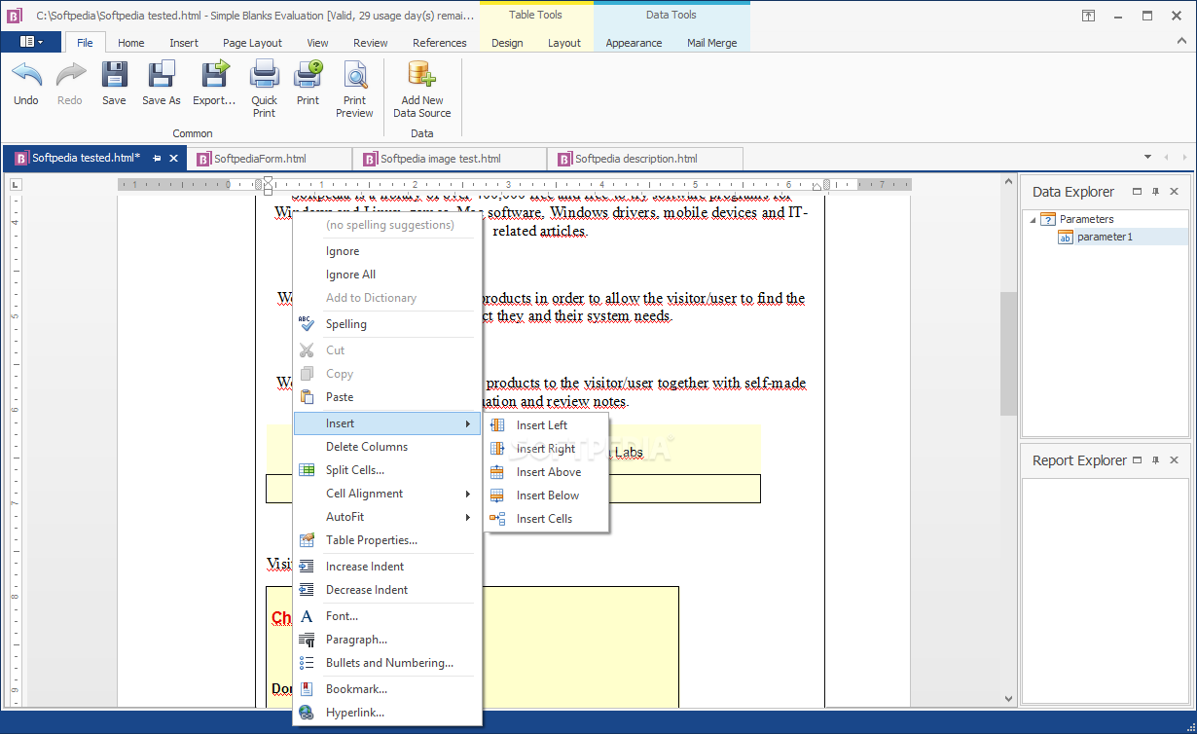Toggle auto-hide pin on Report Explorer
1197x734 pixels.
[1156, 460]
